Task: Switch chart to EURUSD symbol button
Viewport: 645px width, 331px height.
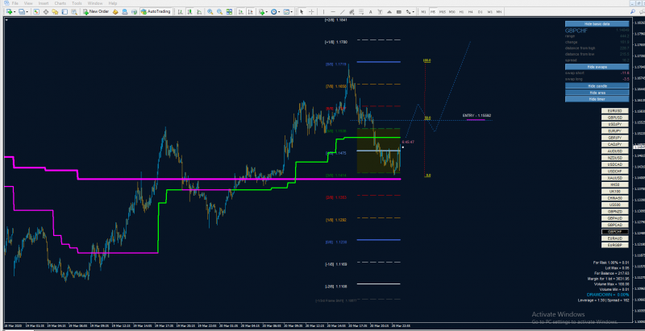Action: pos(615,111)
